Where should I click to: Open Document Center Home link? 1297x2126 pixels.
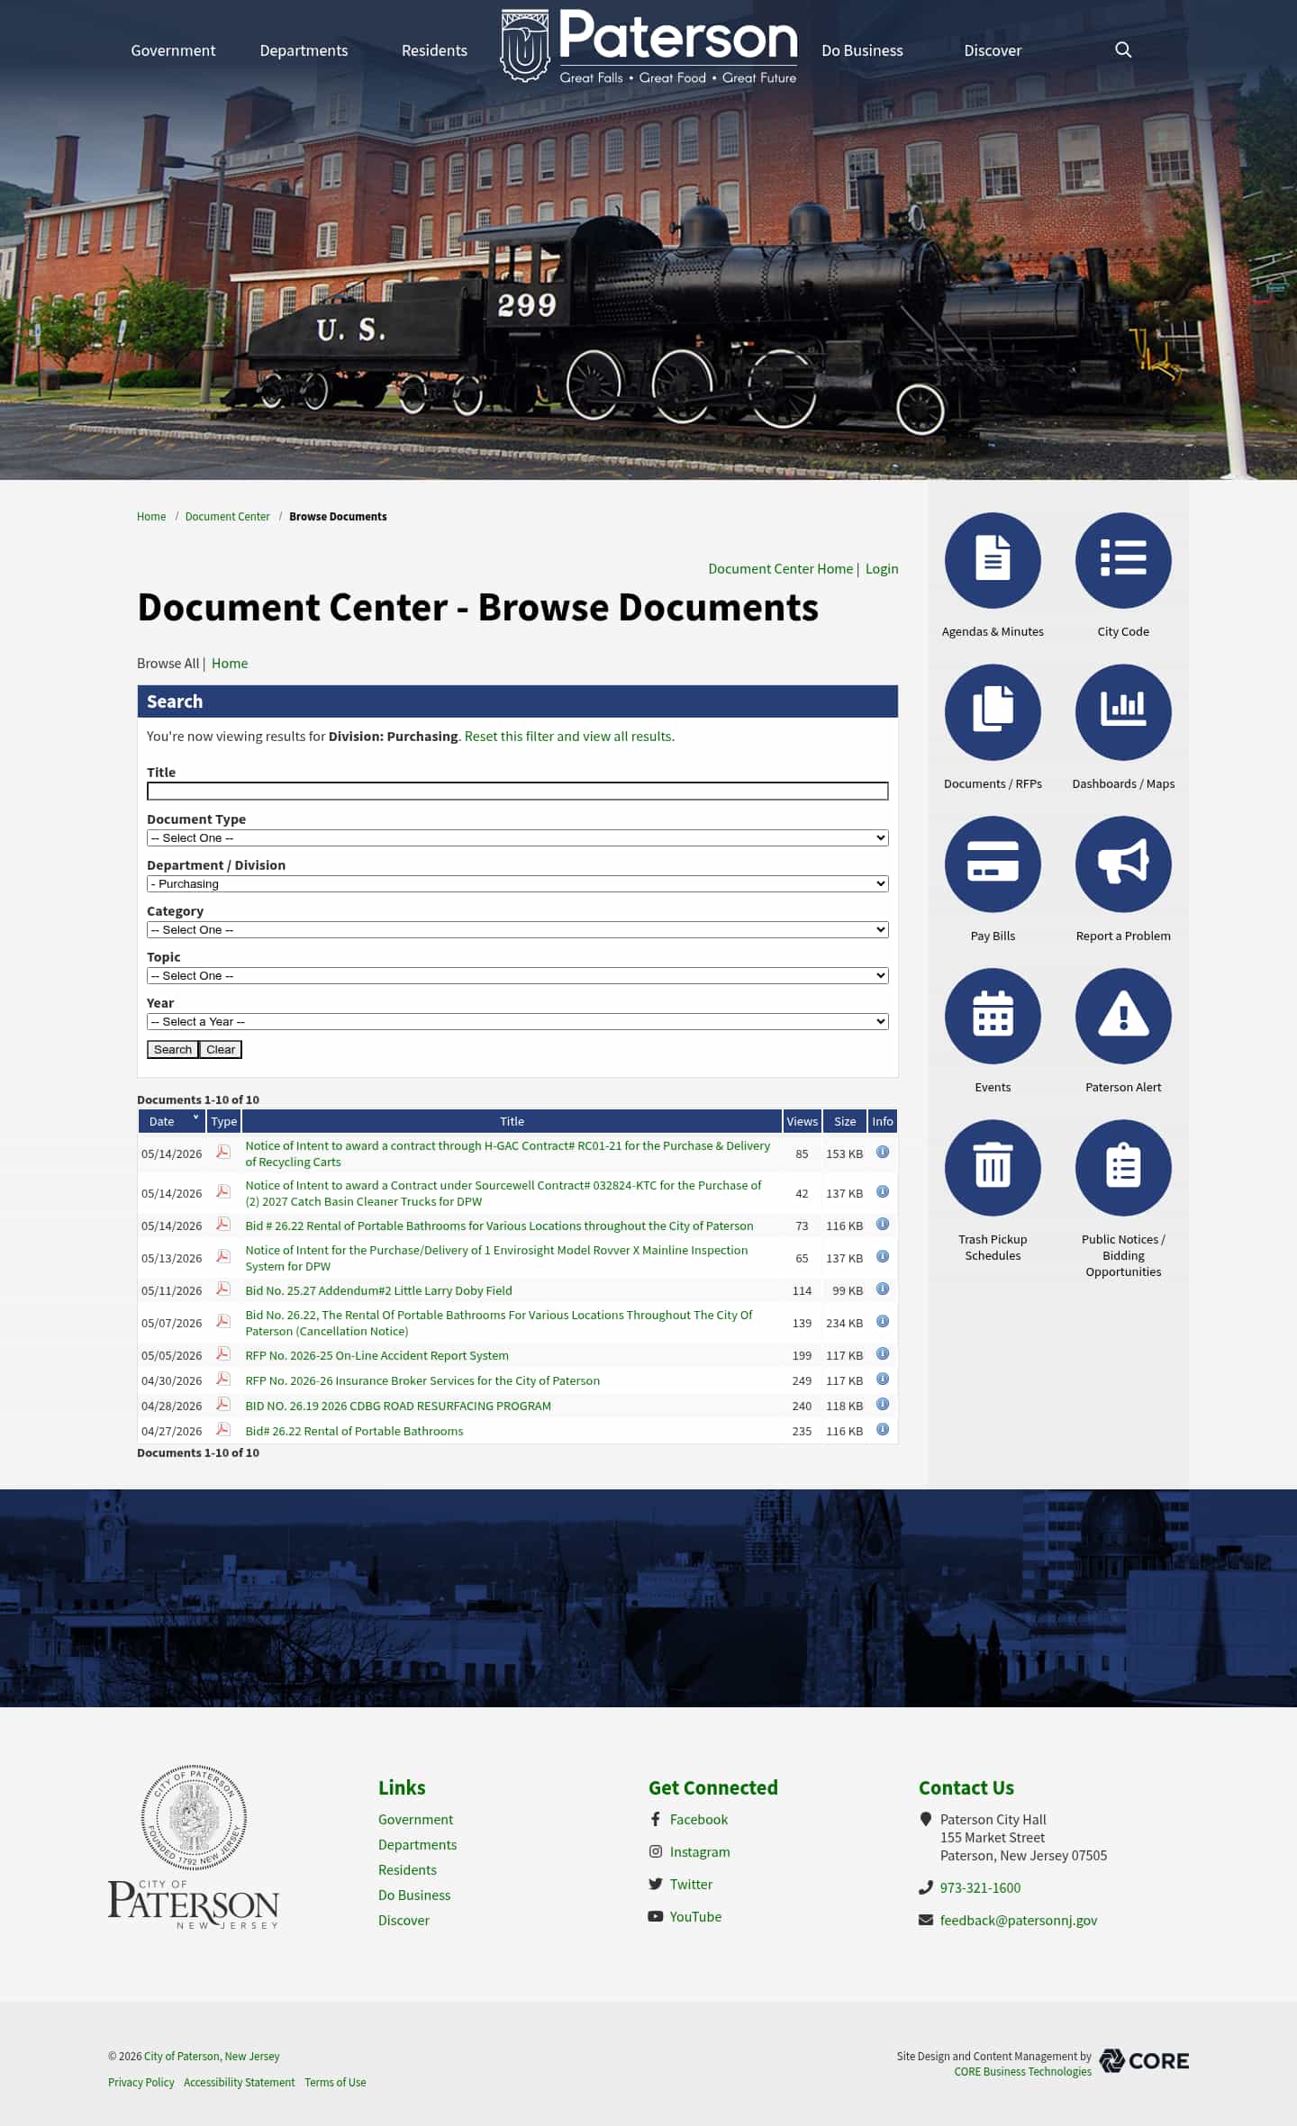780,568
